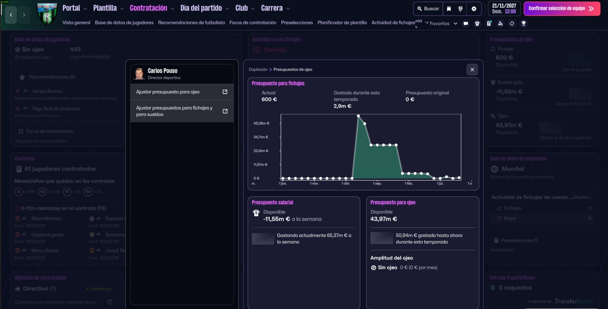The height and width of the screenshot is (309, 608).
Task: Select Planificador de plantilla tab
Action: point(342,23)
